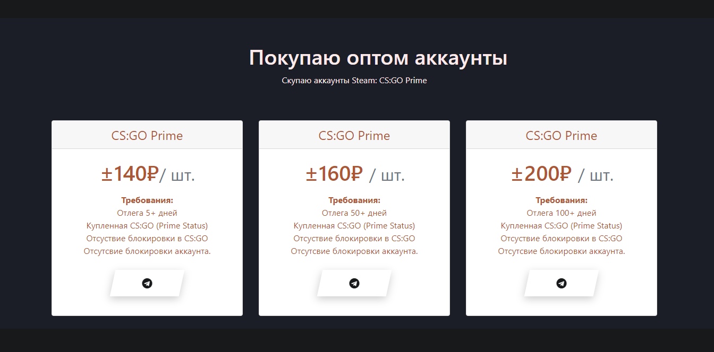Click "Купленная CS:GO (Prime Status)" in the ±140₽ card
This screenshot has height=352, width=714.
[x=147, y=226]
